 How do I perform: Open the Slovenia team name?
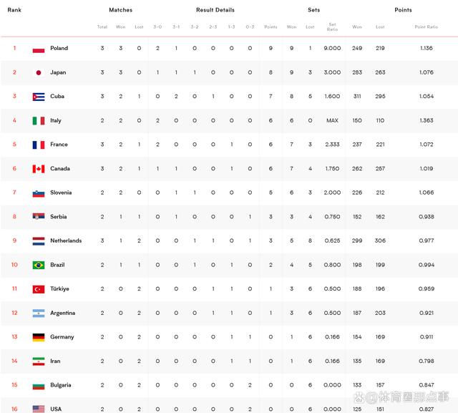click(x=61, y=193)
